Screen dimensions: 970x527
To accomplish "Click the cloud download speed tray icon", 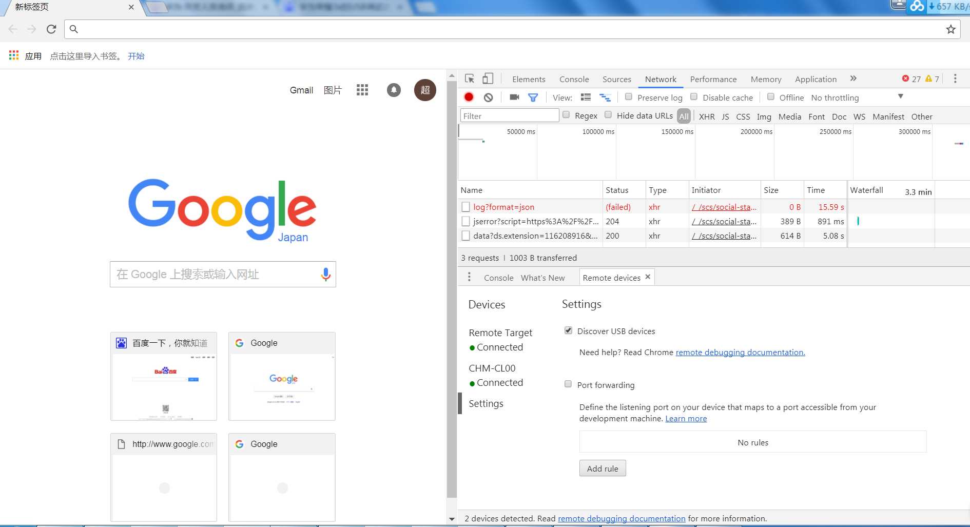I will 917,6.
